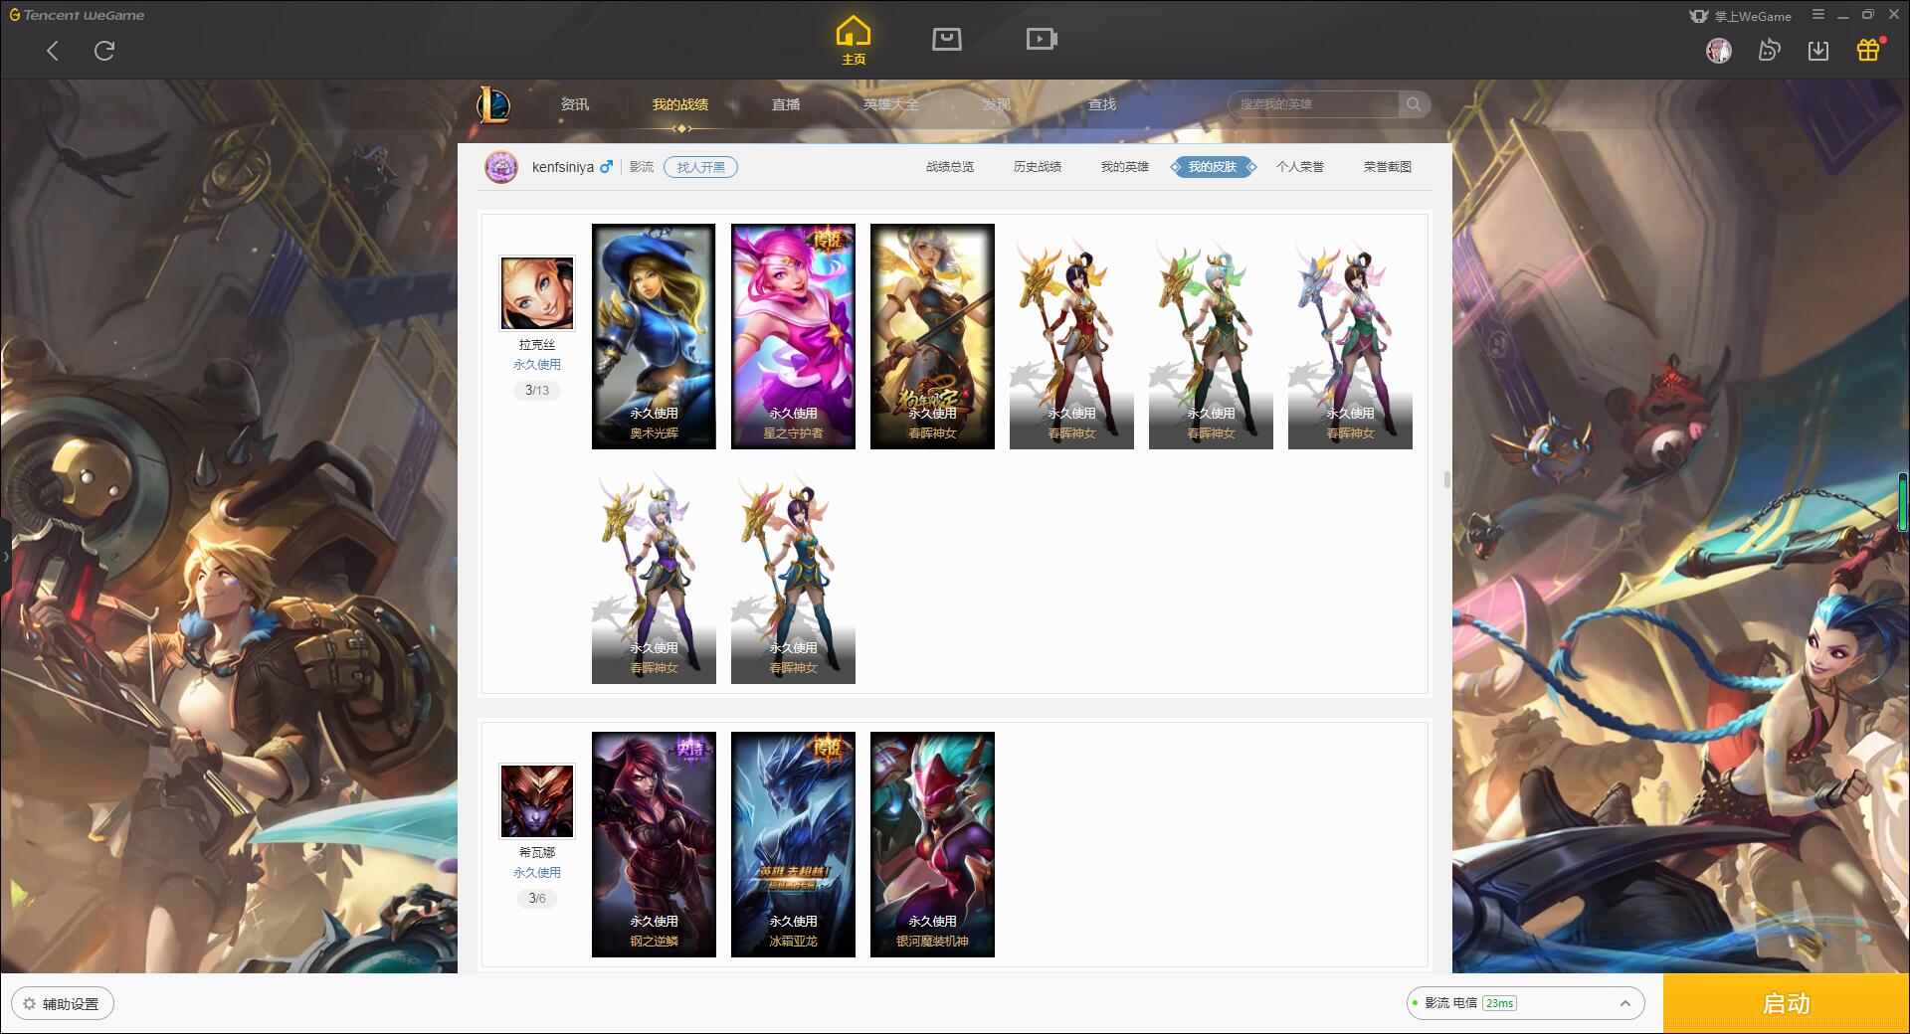Select the 我的皮肤 sub-tab
Screen dimensions: 1910x1034
coord(1213,167)
